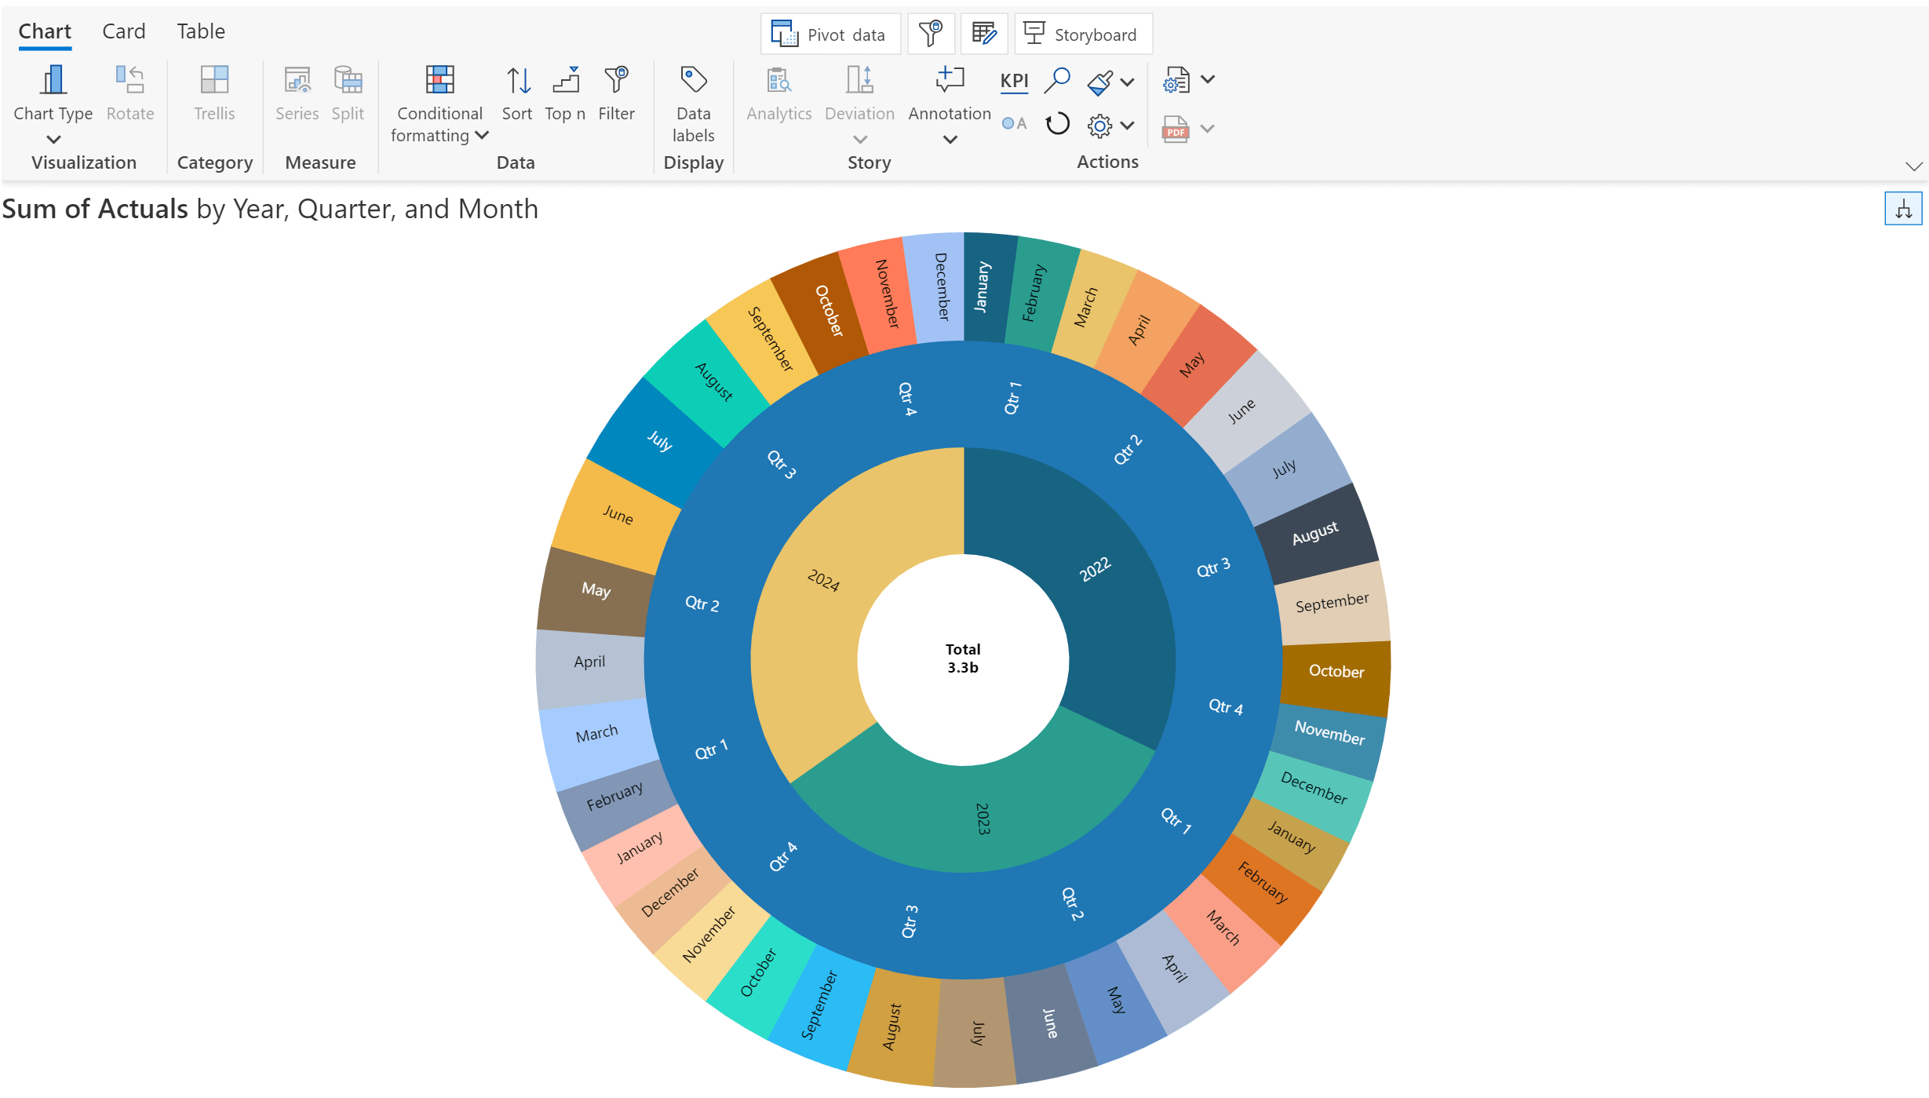Screen dimensions: 1929x1098
Task: Collapse the ribbon with the corner chevron
Action: click(x=1913, y=166)
